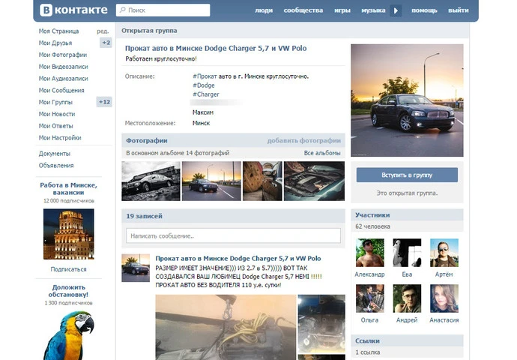
Task: Click the music play button in header
Action: point(396,10)
